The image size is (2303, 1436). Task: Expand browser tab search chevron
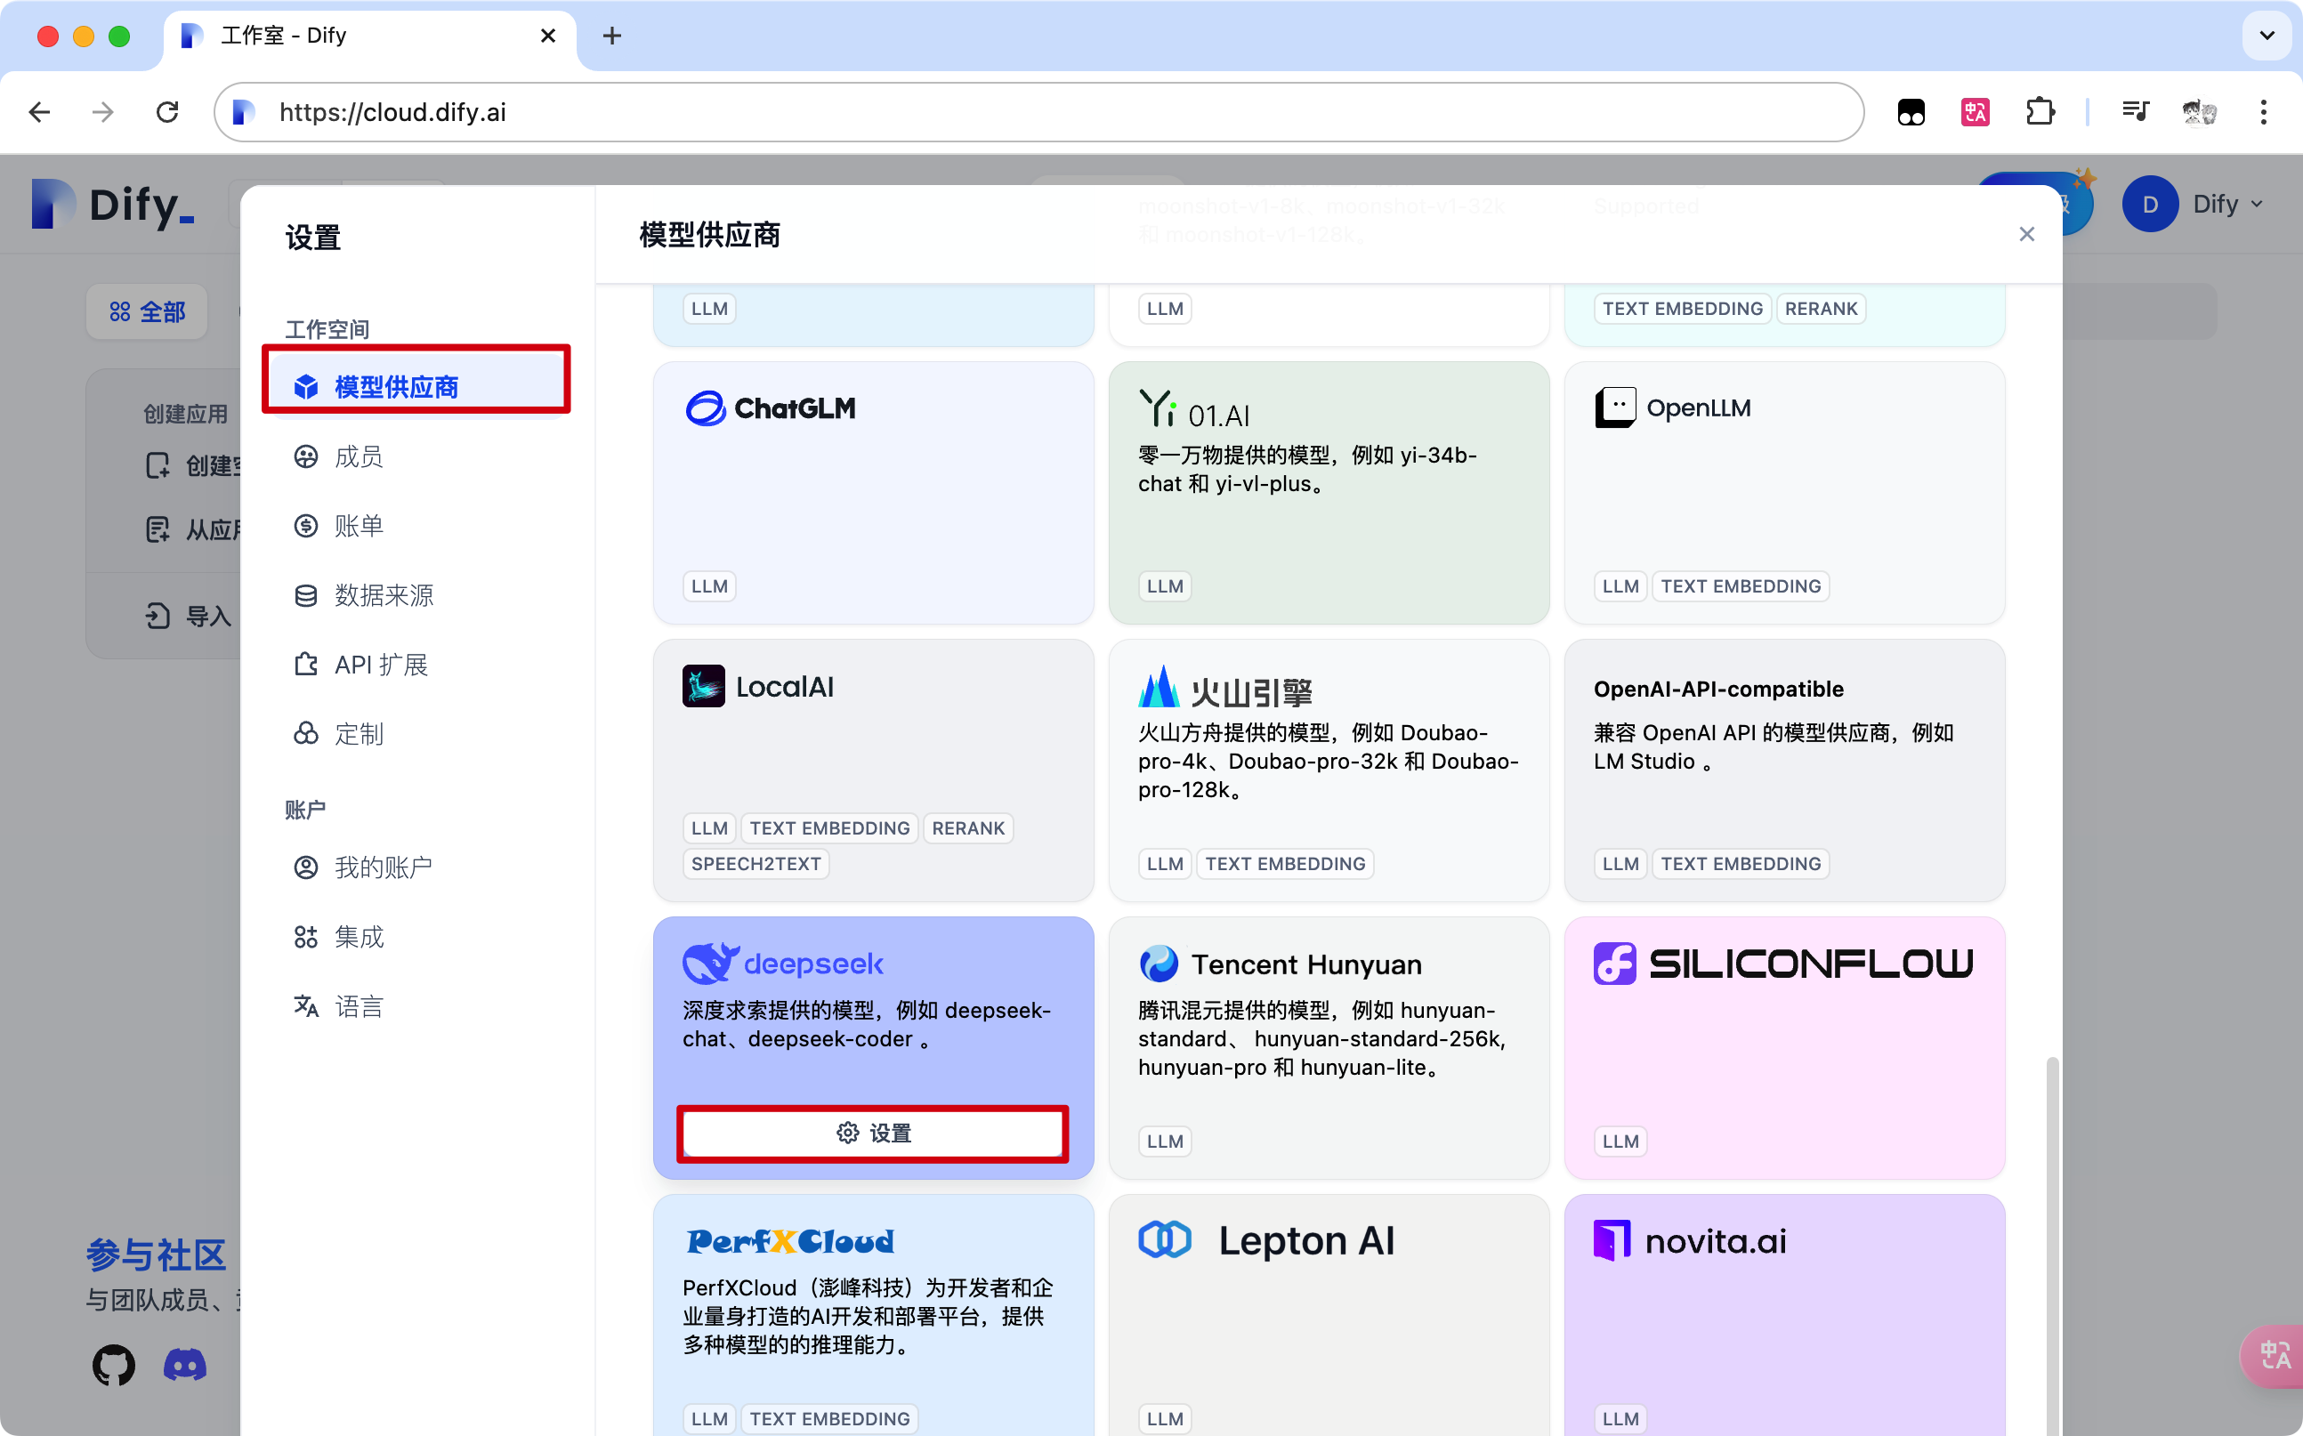[2266, 36]
